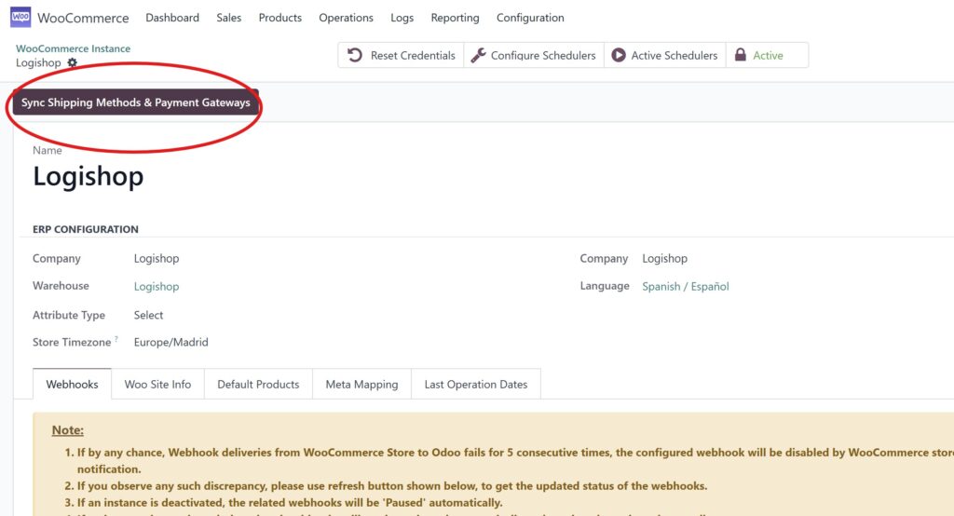Click the ERP CONFIGURATION section header
Viewport: 954px width, 516px height.
[86, 229]
